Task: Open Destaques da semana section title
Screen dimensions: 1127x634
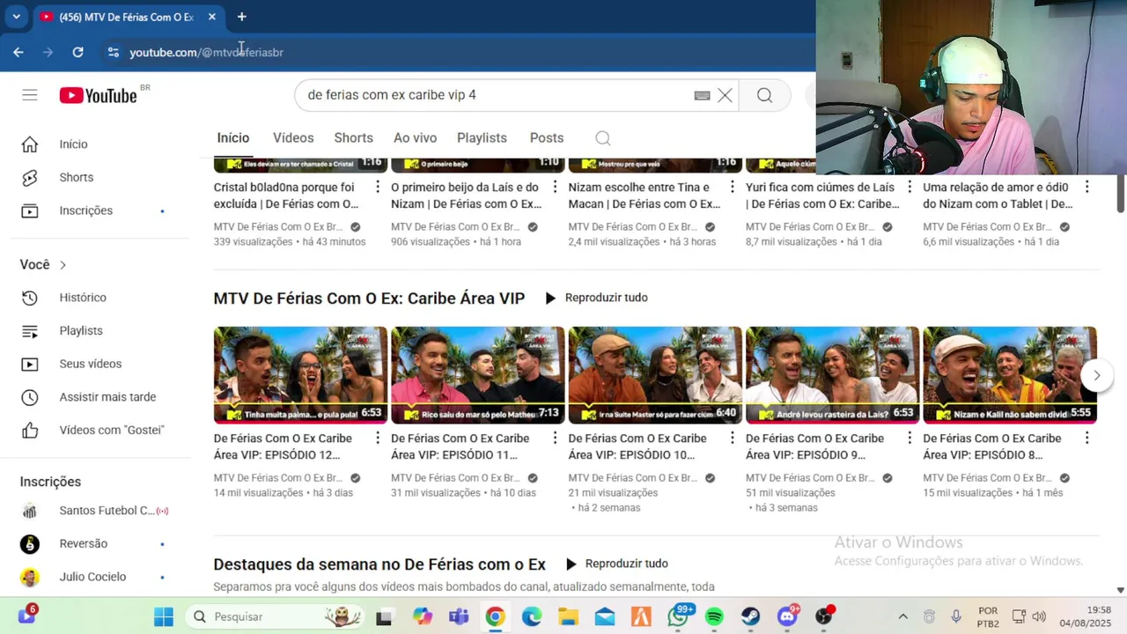Action: point(379,564)
